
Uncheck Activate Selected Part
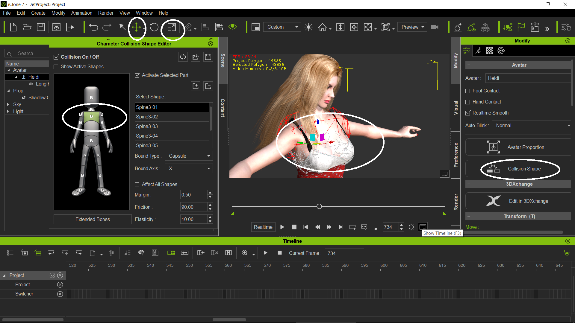click(137, 75)
